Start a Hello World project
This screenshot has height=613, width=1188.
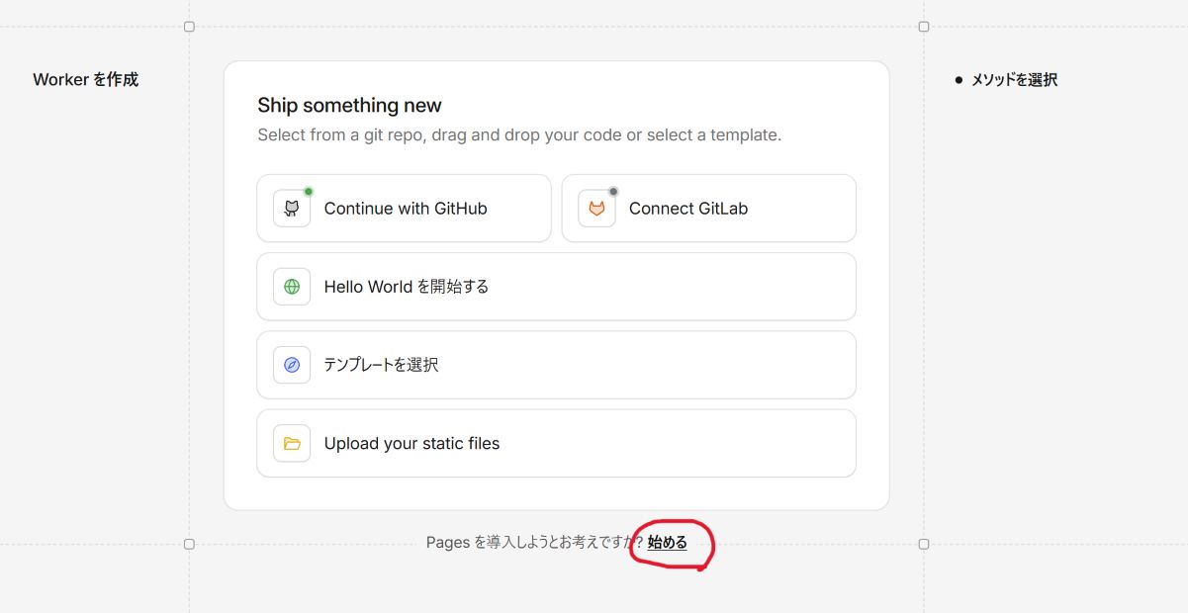[x=556, y=286]
